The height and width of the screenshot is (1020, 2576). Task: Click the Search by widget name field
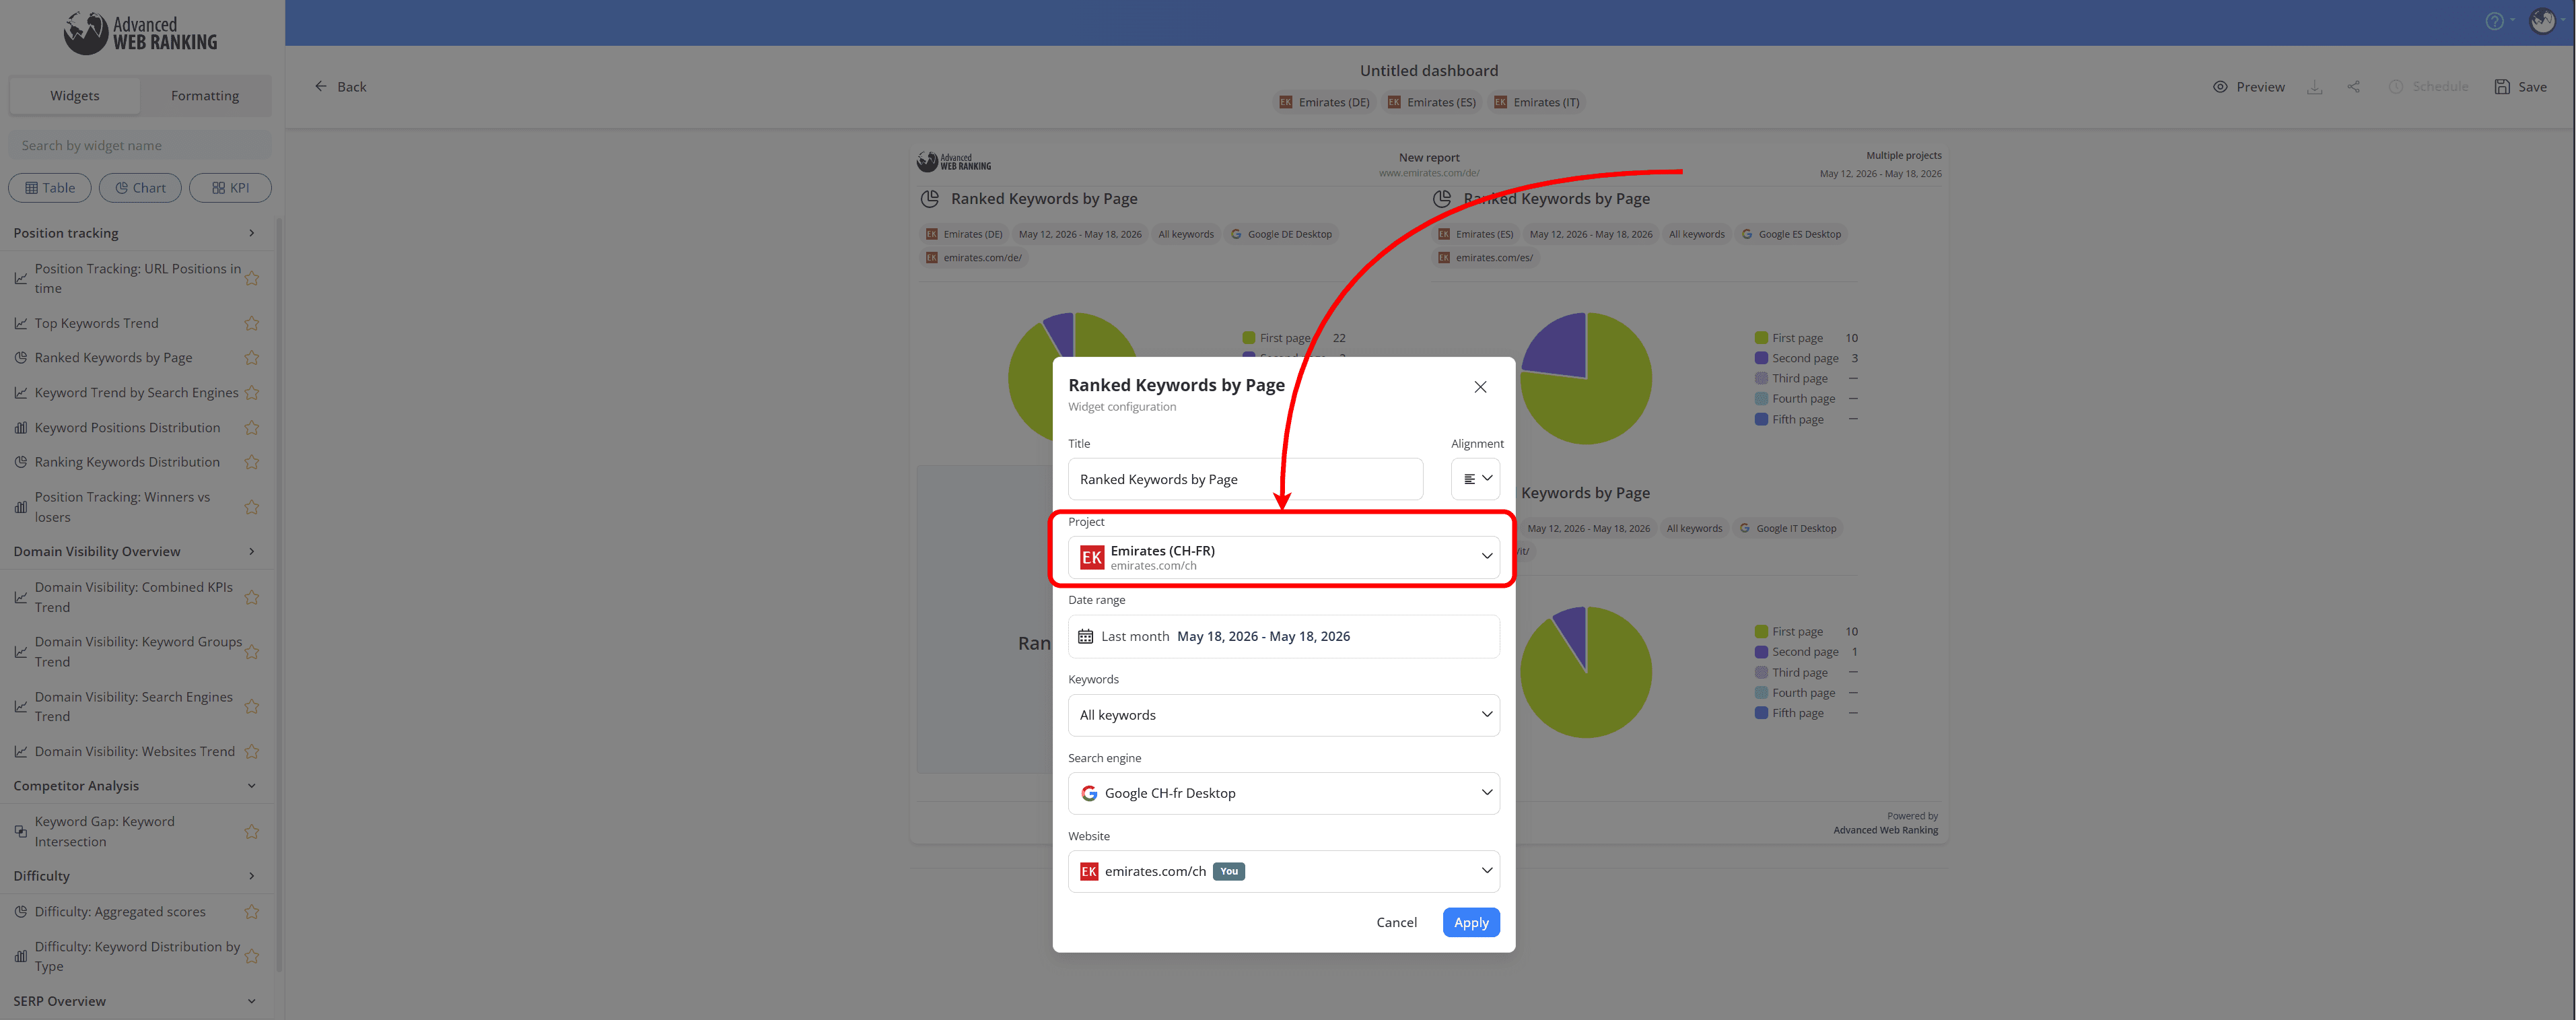point(140,146)
